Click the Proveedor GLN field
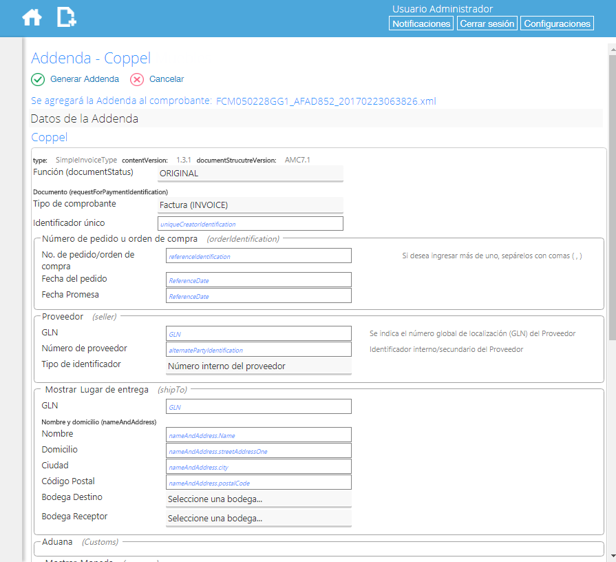Image resolution: width=616 pixels, height=562 pixels. coord(259,333)
